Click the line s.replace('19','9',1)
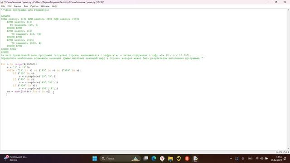 coord(38,77)
